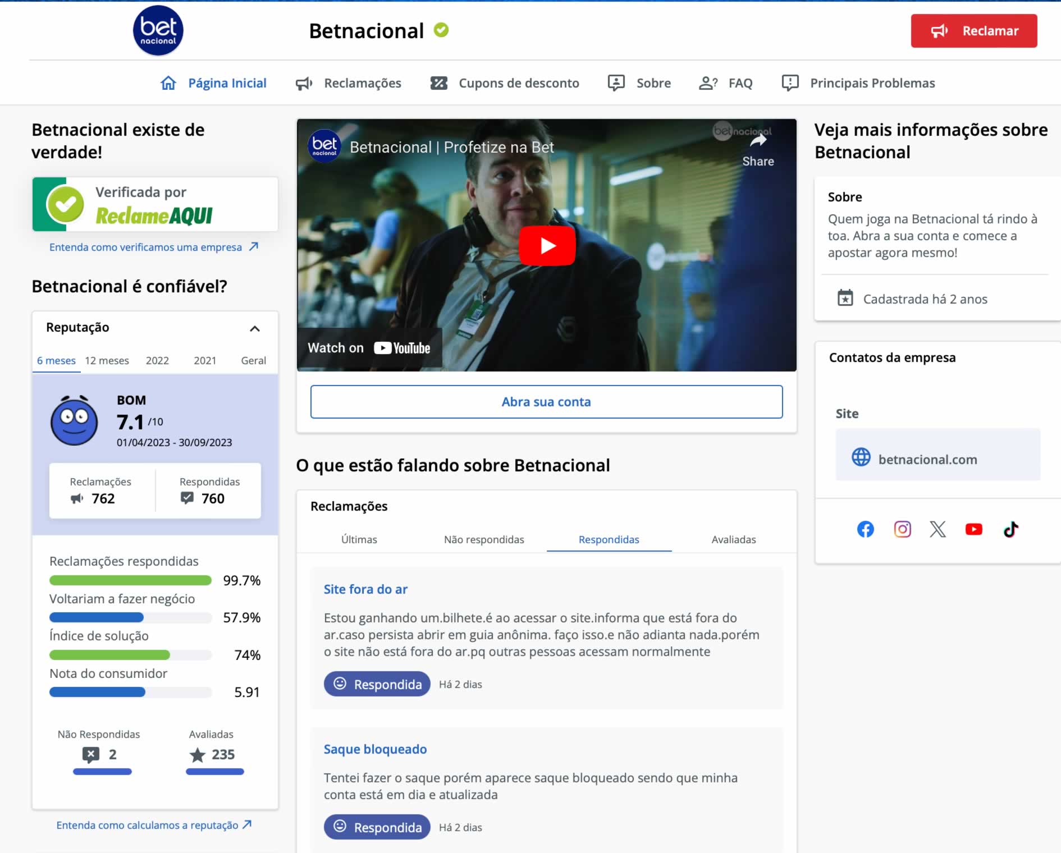1061x853 pixels.
Task: Open the Página Inicial tab
Action: point(213,83)
